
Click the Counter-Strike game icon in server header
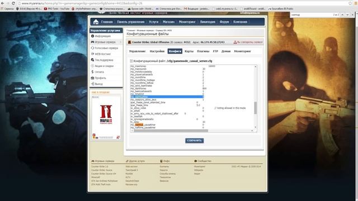point(129,42)
